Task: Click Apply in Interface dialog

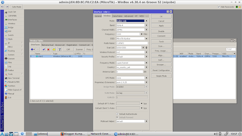Action: pos(161,26)
